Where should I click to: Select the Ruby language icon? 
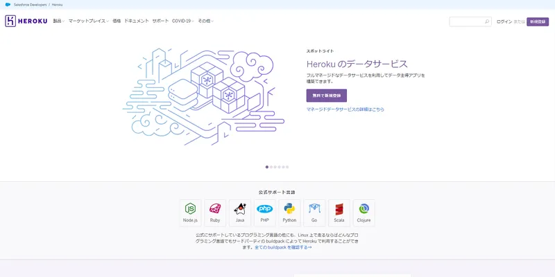(x=215, y=213)
